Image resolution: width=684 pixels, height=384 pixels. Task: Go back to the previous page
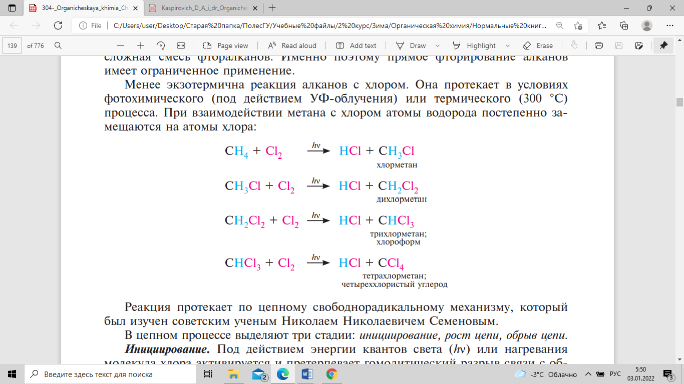click(x=15, y=25)
